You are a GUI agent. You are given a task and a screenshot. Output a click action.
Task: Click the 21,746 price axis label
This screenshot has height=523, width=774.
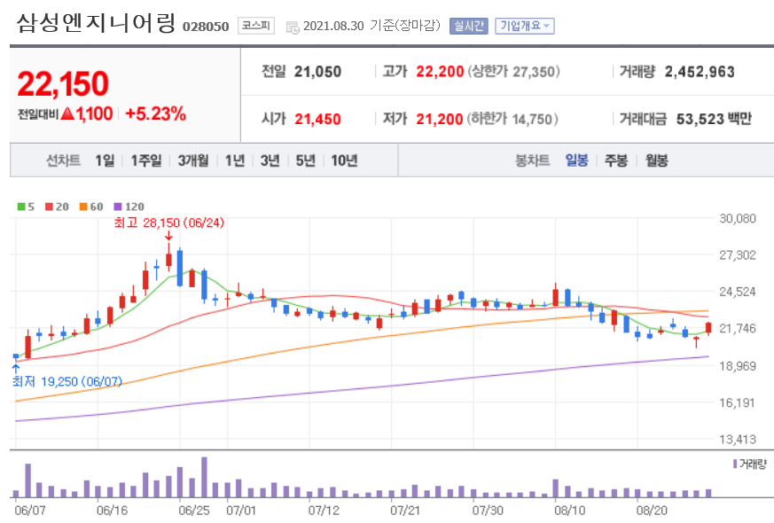tap(738, 328)
